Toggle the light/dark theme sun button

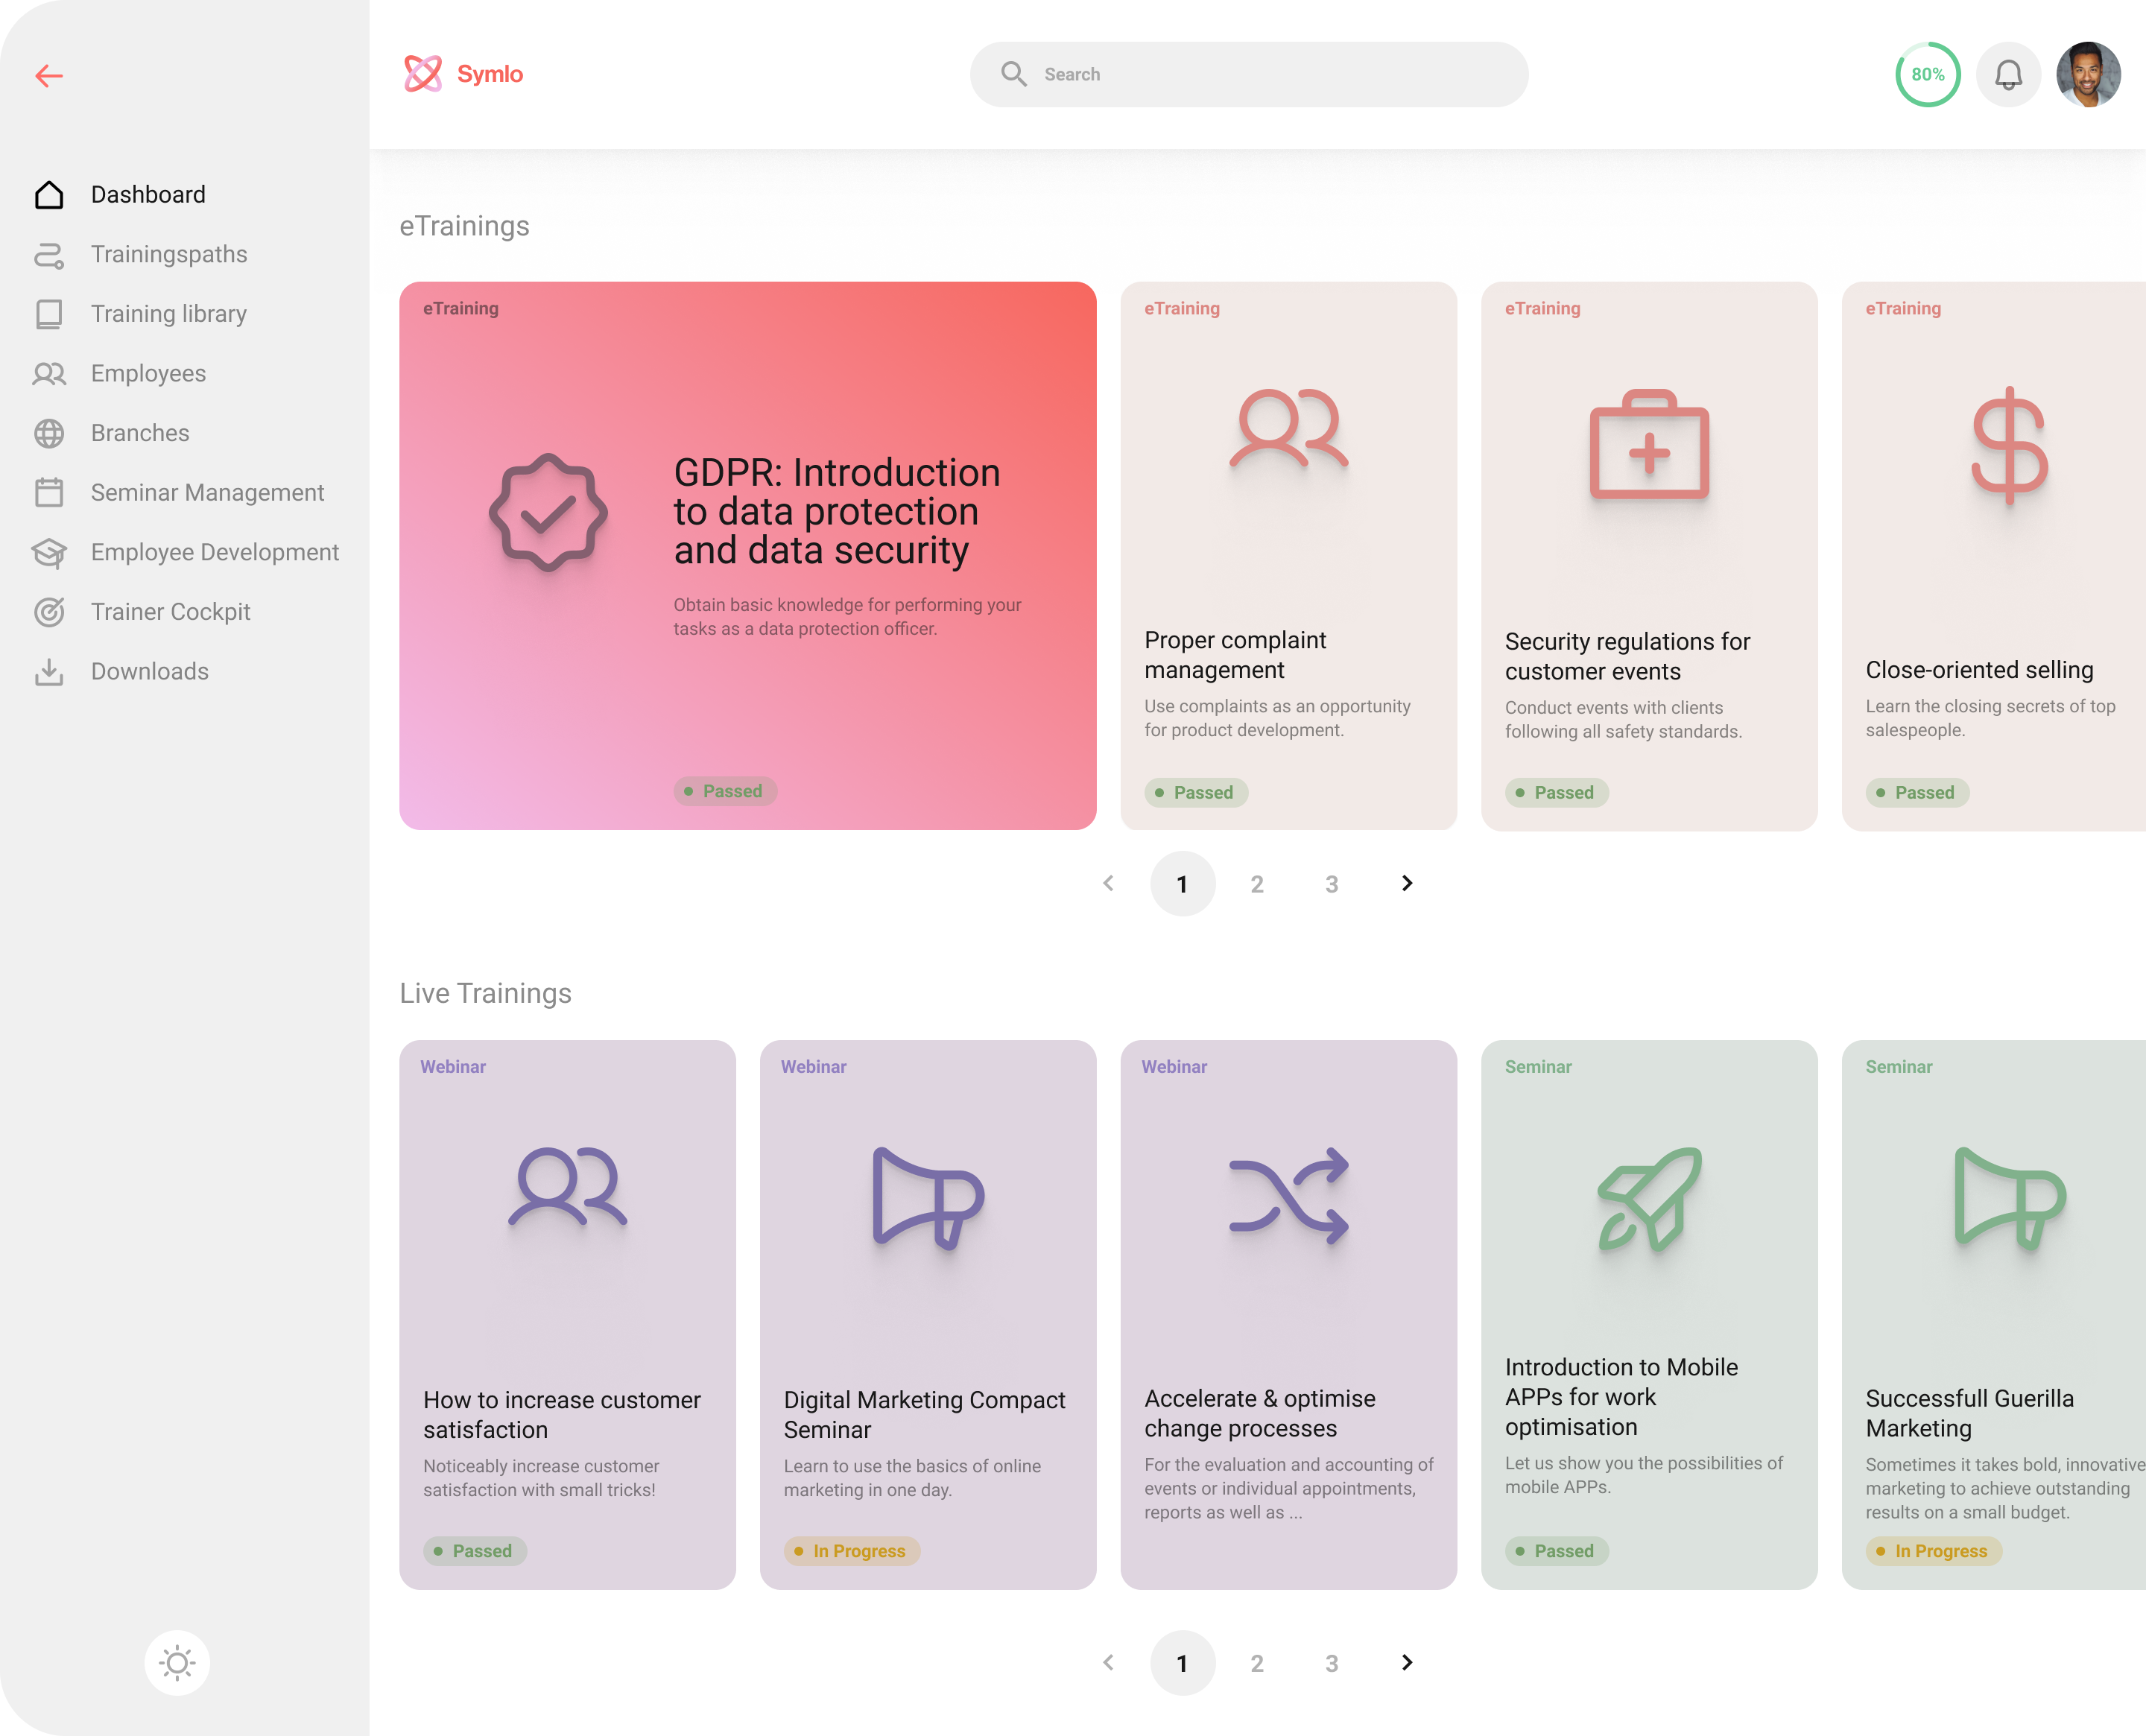(x=177, y=1663)
